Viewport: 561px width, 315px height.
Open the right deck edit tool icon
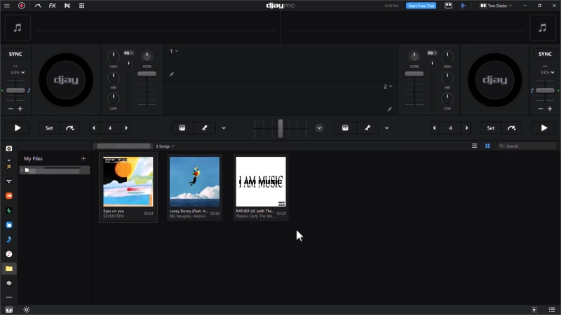point(367,128)
